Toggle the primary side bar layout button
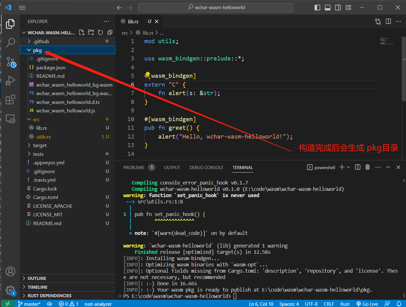The height and width of the screenshot is (307, 406). (317, 8)
